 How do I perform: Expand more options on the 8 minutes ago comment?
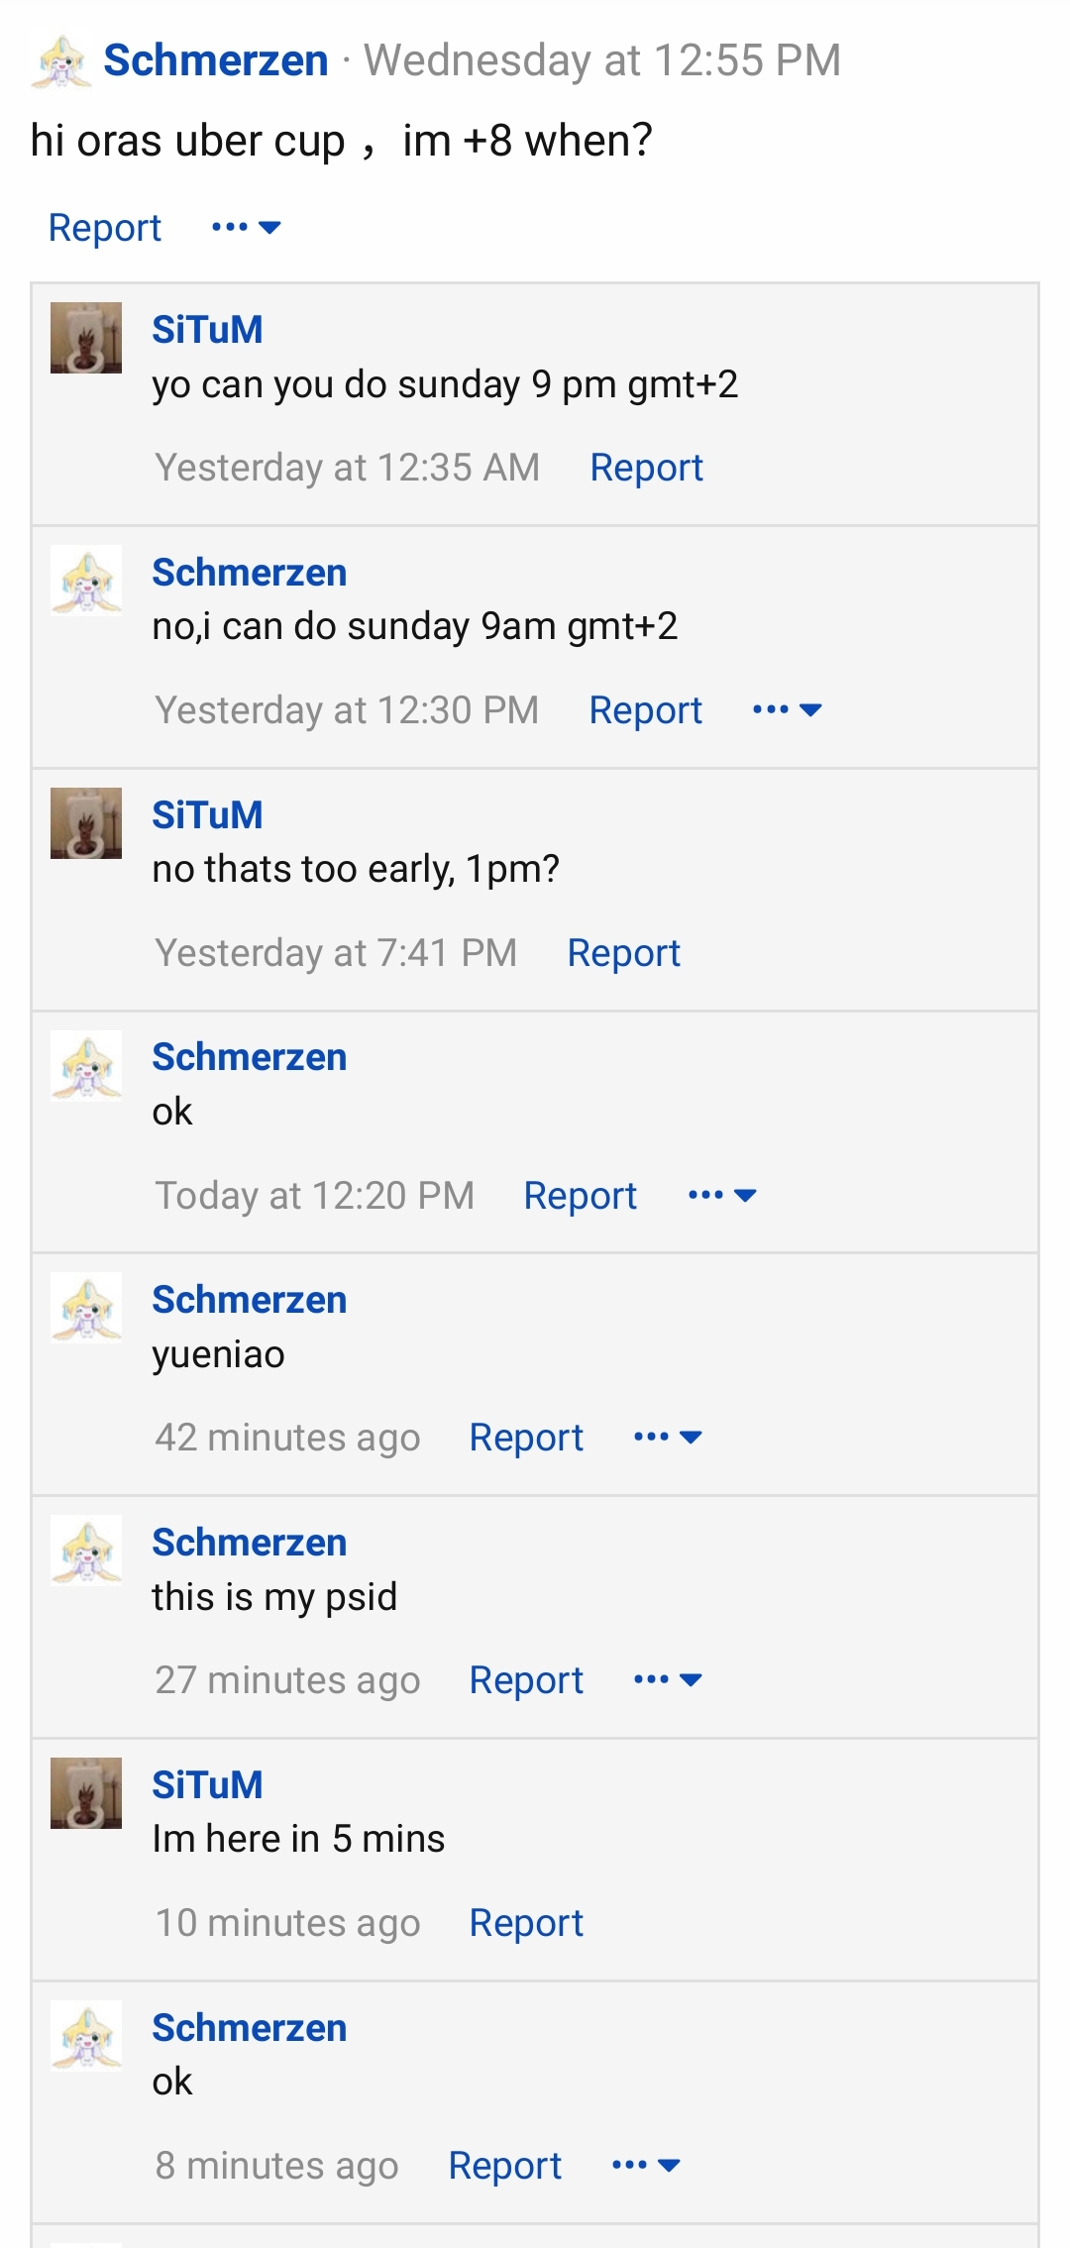tap(647, 2166)
